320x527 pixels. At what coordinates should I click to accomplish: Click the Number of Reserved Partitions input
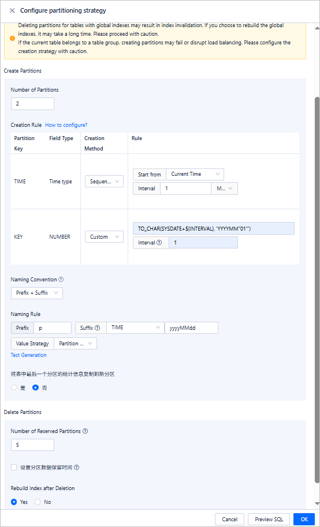[x=32, y=445]
